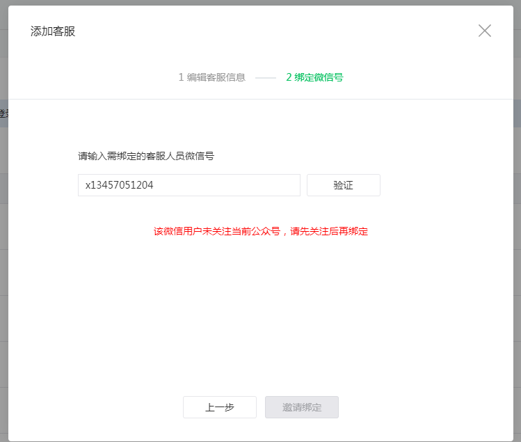Click the red error message 该微信用户未关注当前公众号
Screen dimensions: 521x442
(x=260, y=232)
